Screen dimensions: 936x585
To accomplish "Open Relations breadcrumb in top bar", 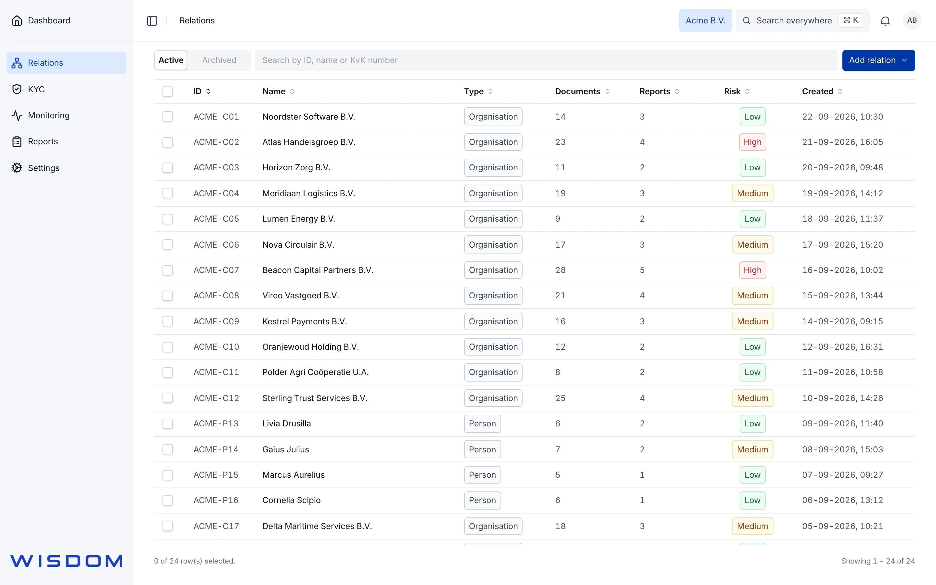I will [197, 20].
